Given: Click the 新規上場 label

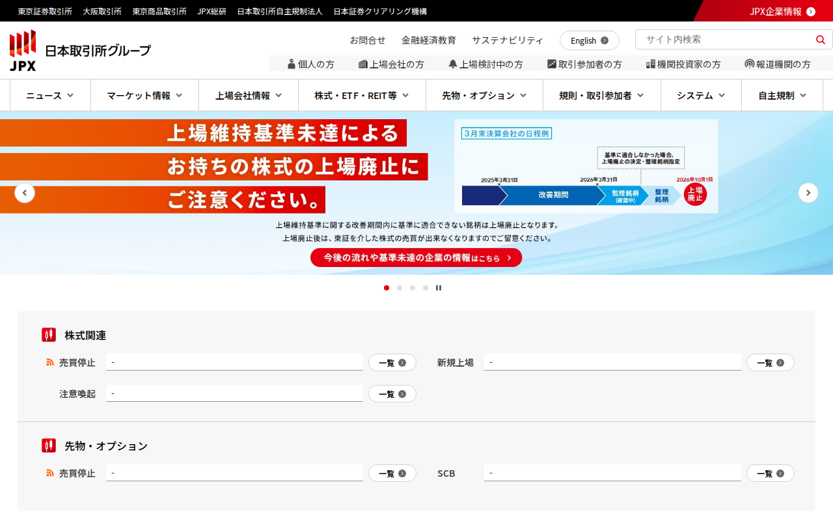Looking at the screenshot, I should [456, 363].
